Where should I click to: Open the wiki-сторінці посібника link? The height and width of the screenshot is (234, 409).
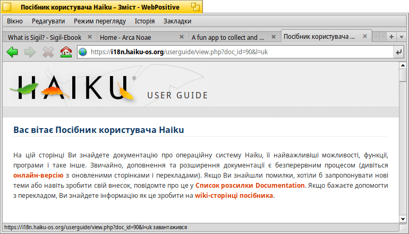tap(234, 195)
